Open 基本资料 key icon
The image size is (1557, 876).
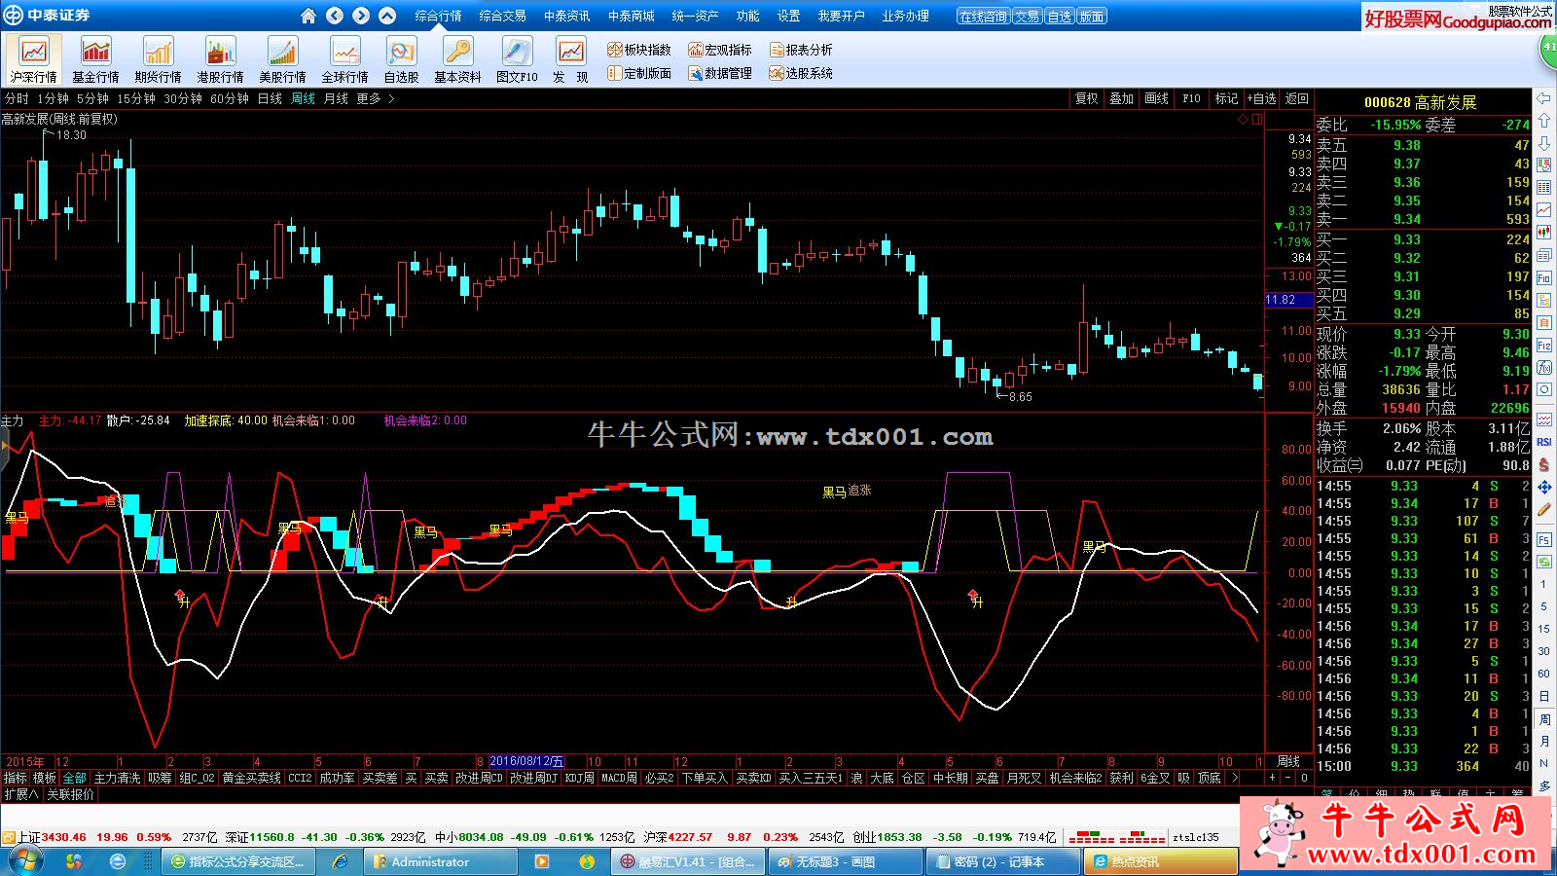click(x=457, y=58)
